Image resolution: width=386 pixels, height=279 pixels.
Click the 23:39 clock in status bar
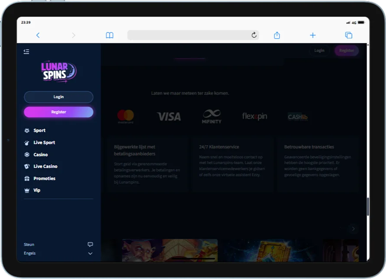(26, 23)
